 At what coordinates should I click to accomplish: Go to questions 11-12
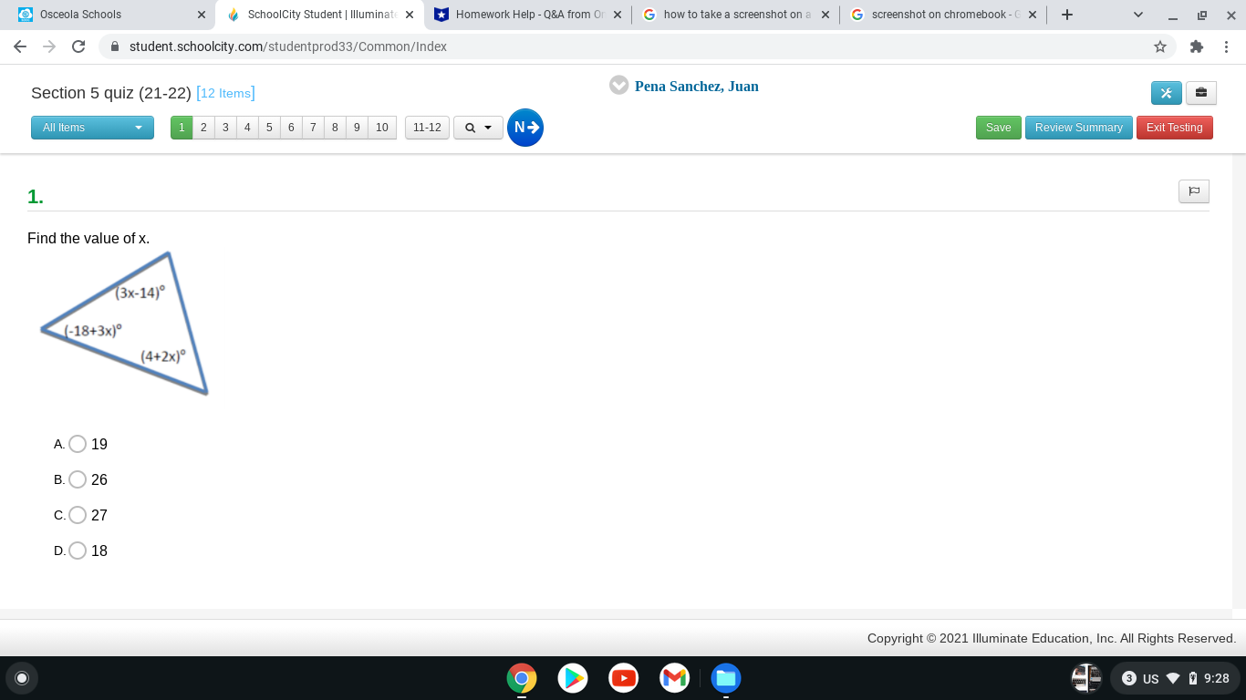[427, 128]
